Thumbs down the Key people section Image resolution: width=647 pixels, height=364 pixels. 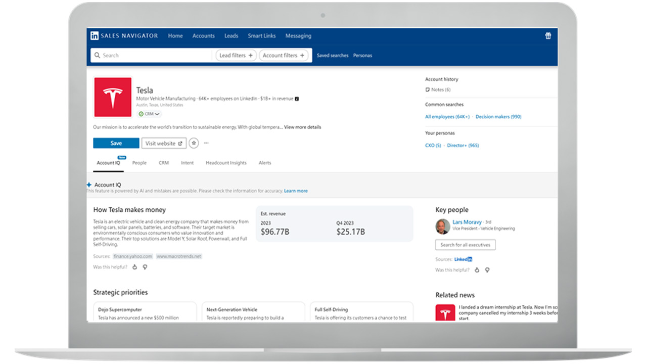click(x=487, y=270)
